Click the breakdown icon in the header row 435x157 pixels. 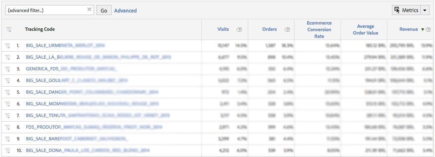point(8,30)
